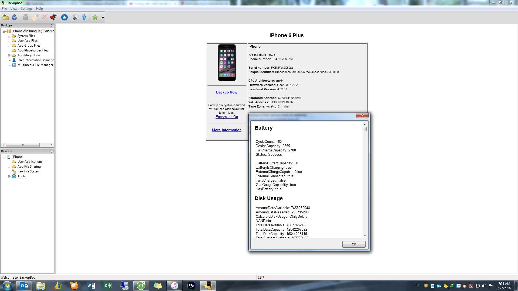Open the wrench and screwdriver tools icon
The height and width of the screenshot is (291, 518).
click(x=76, y=18)
